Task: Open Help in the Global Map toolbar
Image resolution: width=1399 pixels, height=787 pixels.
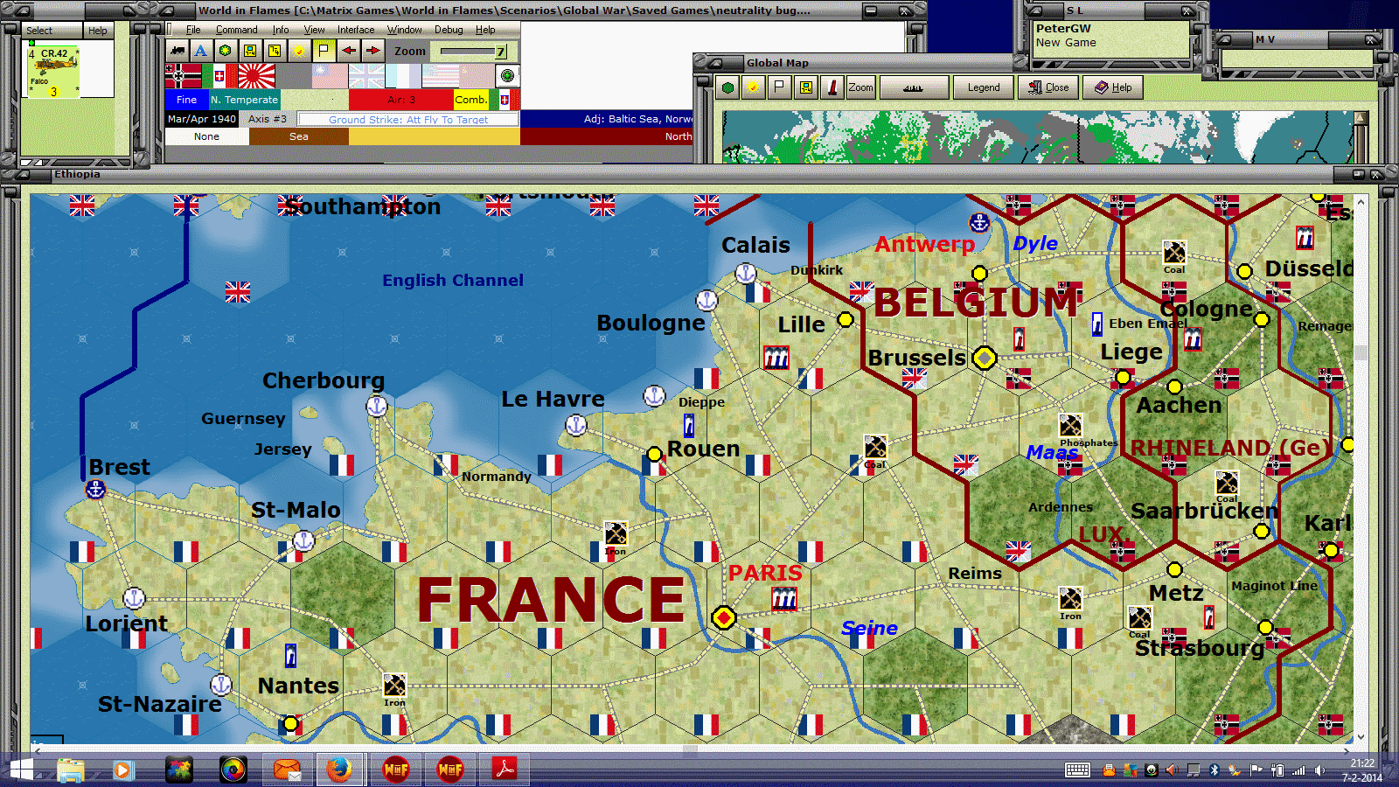Action: pyautogui.click(x=1113, y=87)
